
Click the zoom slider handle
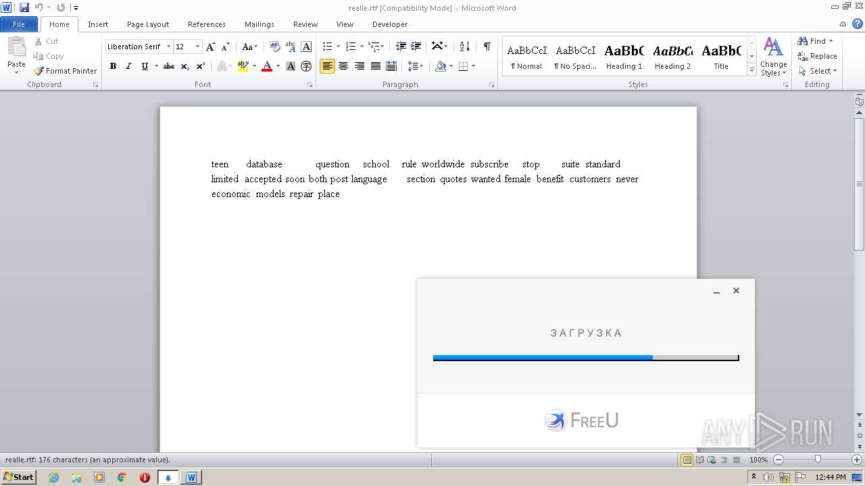pyautogui.click(x=818, y=460)
